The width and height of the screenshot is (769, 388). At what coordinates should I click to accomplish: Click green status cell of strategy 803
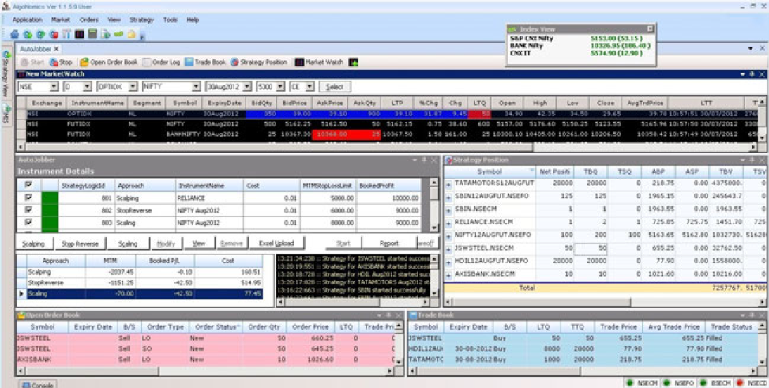tap(50, 223)
